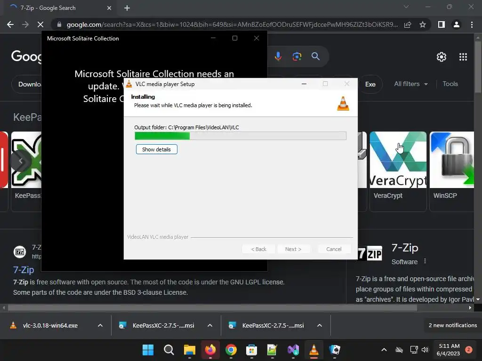This screenshot has width=482, height=361.
Task: Search by image with Google Lens
Action: 297,56
